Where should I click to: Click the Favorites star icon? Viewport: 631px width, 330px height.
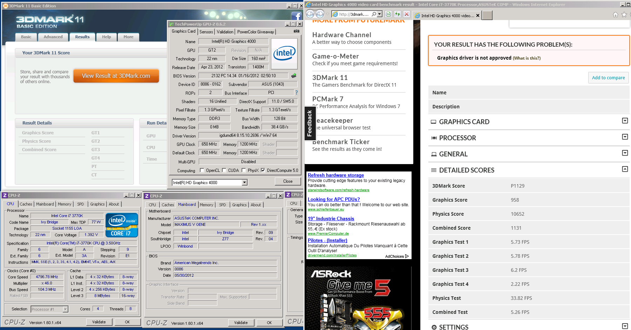pos(624,15)
